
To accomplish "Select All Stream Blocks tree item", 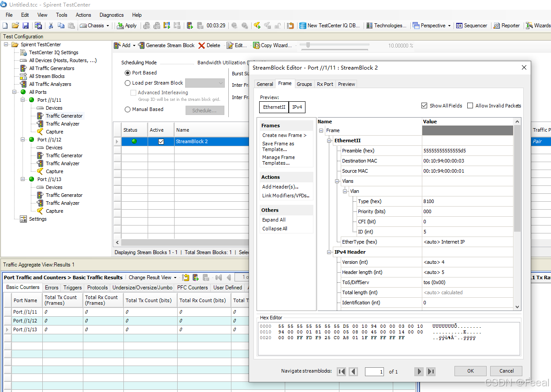I will click(x=47, y=76).
